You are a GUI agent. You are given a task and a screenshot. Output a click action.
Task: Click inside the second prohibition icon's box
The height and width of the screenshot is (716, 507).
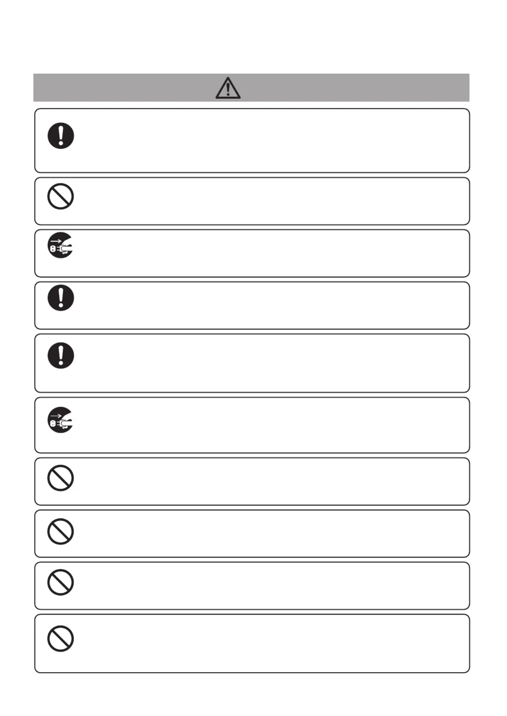[252, 482]
